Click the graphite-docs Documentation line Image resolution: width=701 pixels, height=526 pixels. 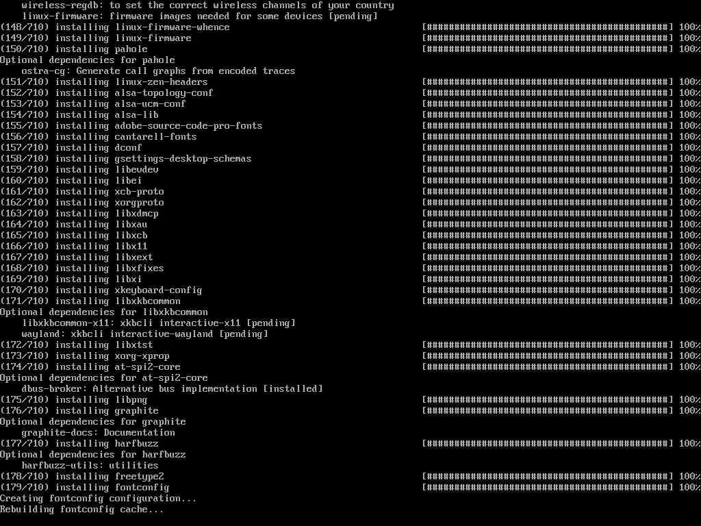(99, 433)
